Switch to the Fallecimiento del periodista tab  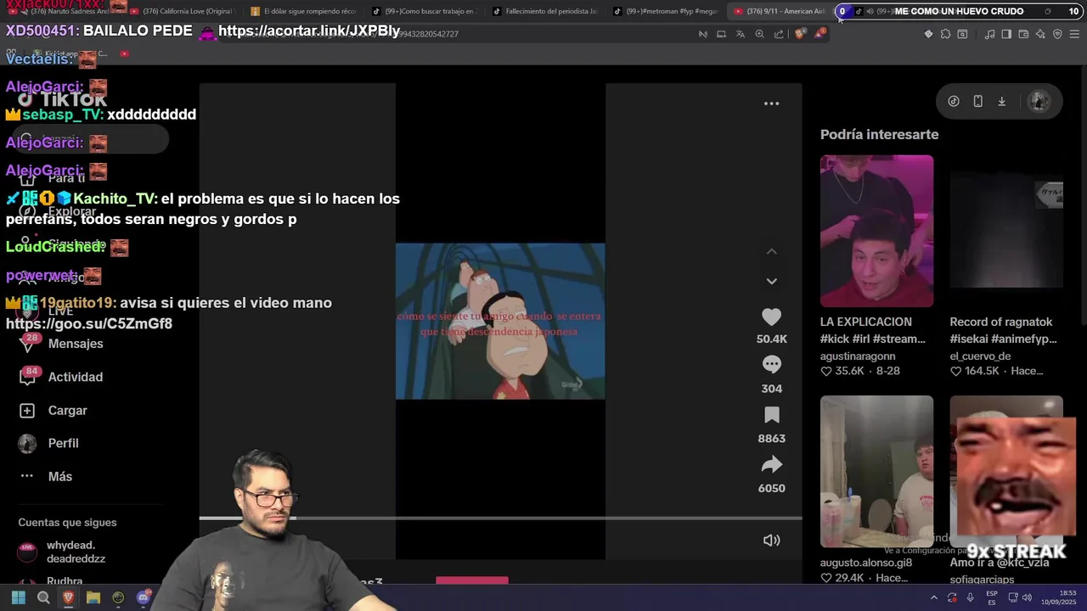pos(548,11)
